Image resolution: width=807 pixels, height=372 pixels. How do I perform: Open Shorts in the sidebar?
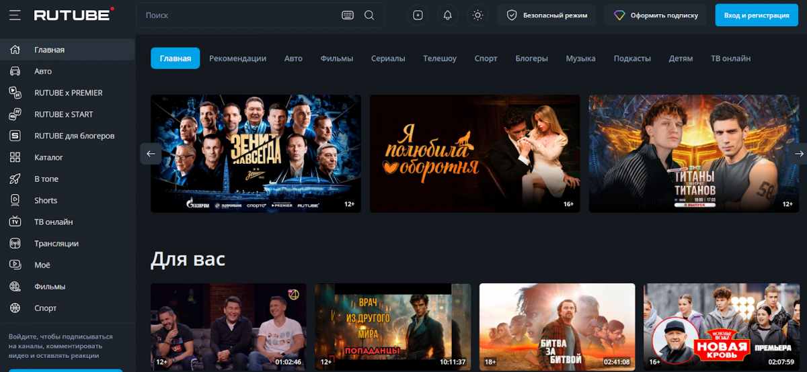point(46,200)
